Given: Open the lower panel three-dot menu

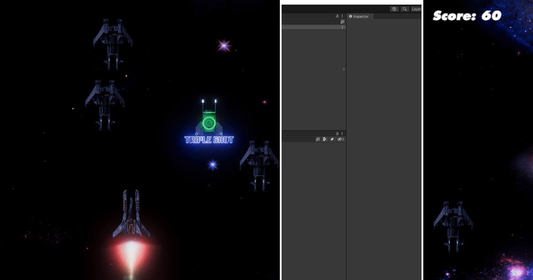Looking at the screenshot, I should pos(342,133).
